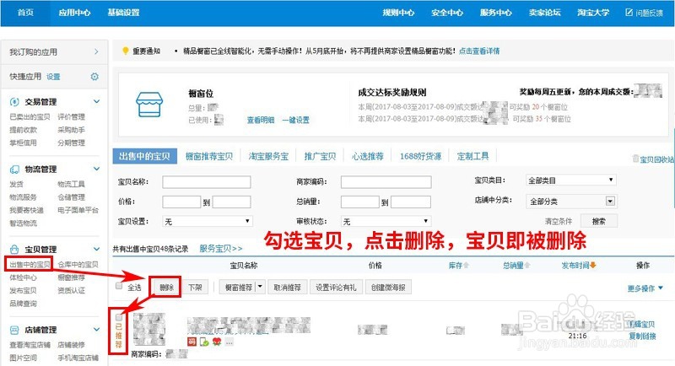The width and height of the screenshot is (675, 366).
Task: Click the green document icon under the product title
Action: (x=204, y=342)
